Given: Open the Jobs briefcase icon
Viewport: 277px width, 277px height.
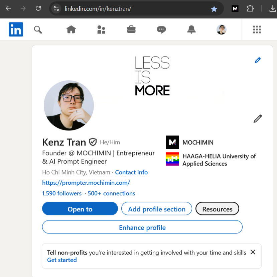Looking at the screenshot, I should click(x=131, y=30).
